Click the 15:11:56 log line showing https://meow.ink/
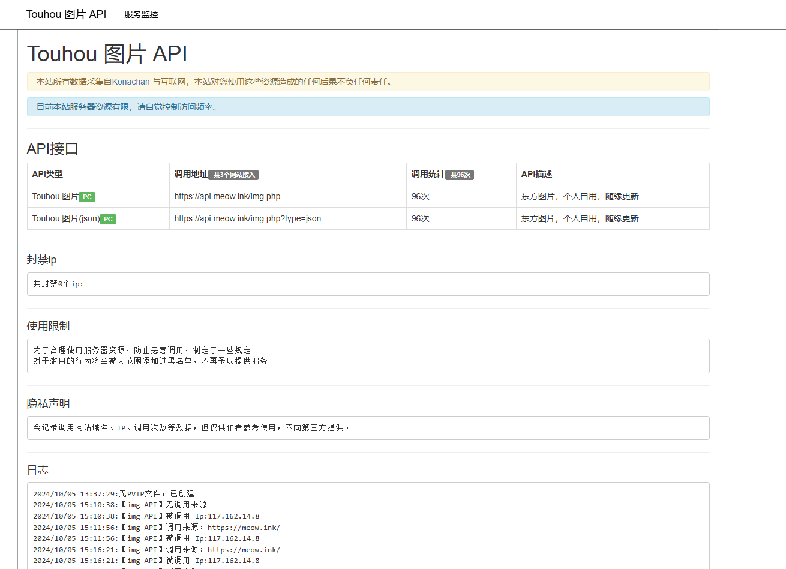Image resolution: width=786 pixels, height=569 pixels. (x=157, y=527)
